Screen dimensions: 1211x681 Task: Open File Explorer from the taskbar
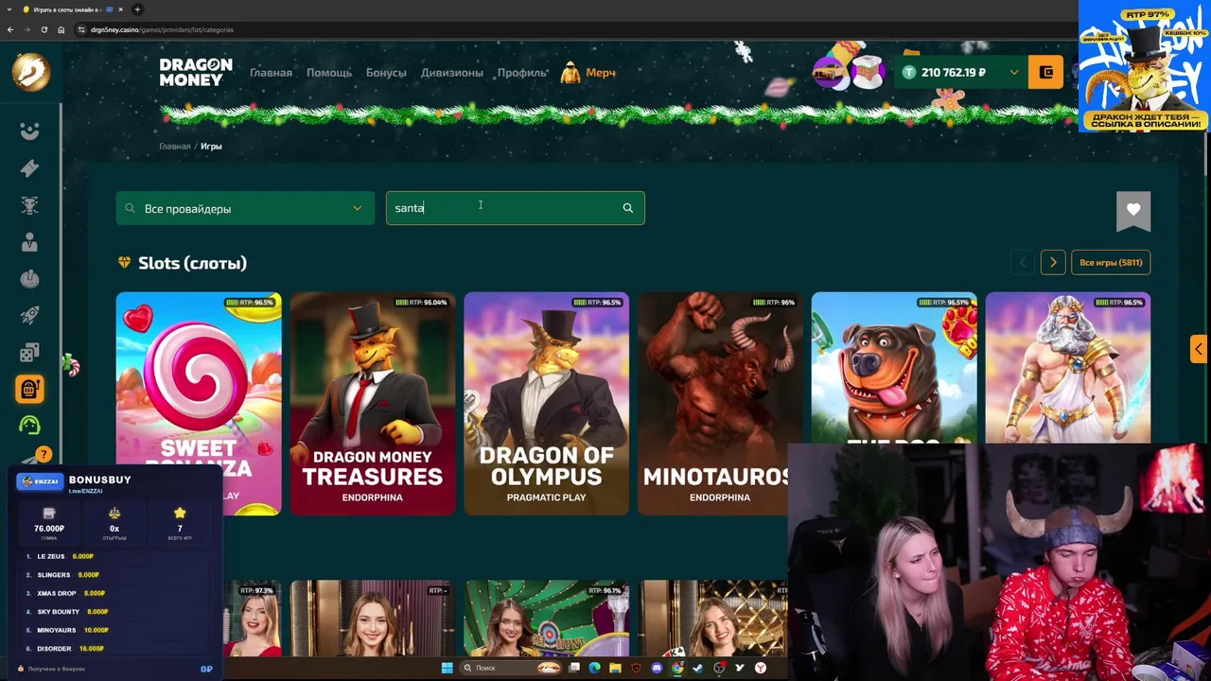pyautogui.click(x=615, y=668)
